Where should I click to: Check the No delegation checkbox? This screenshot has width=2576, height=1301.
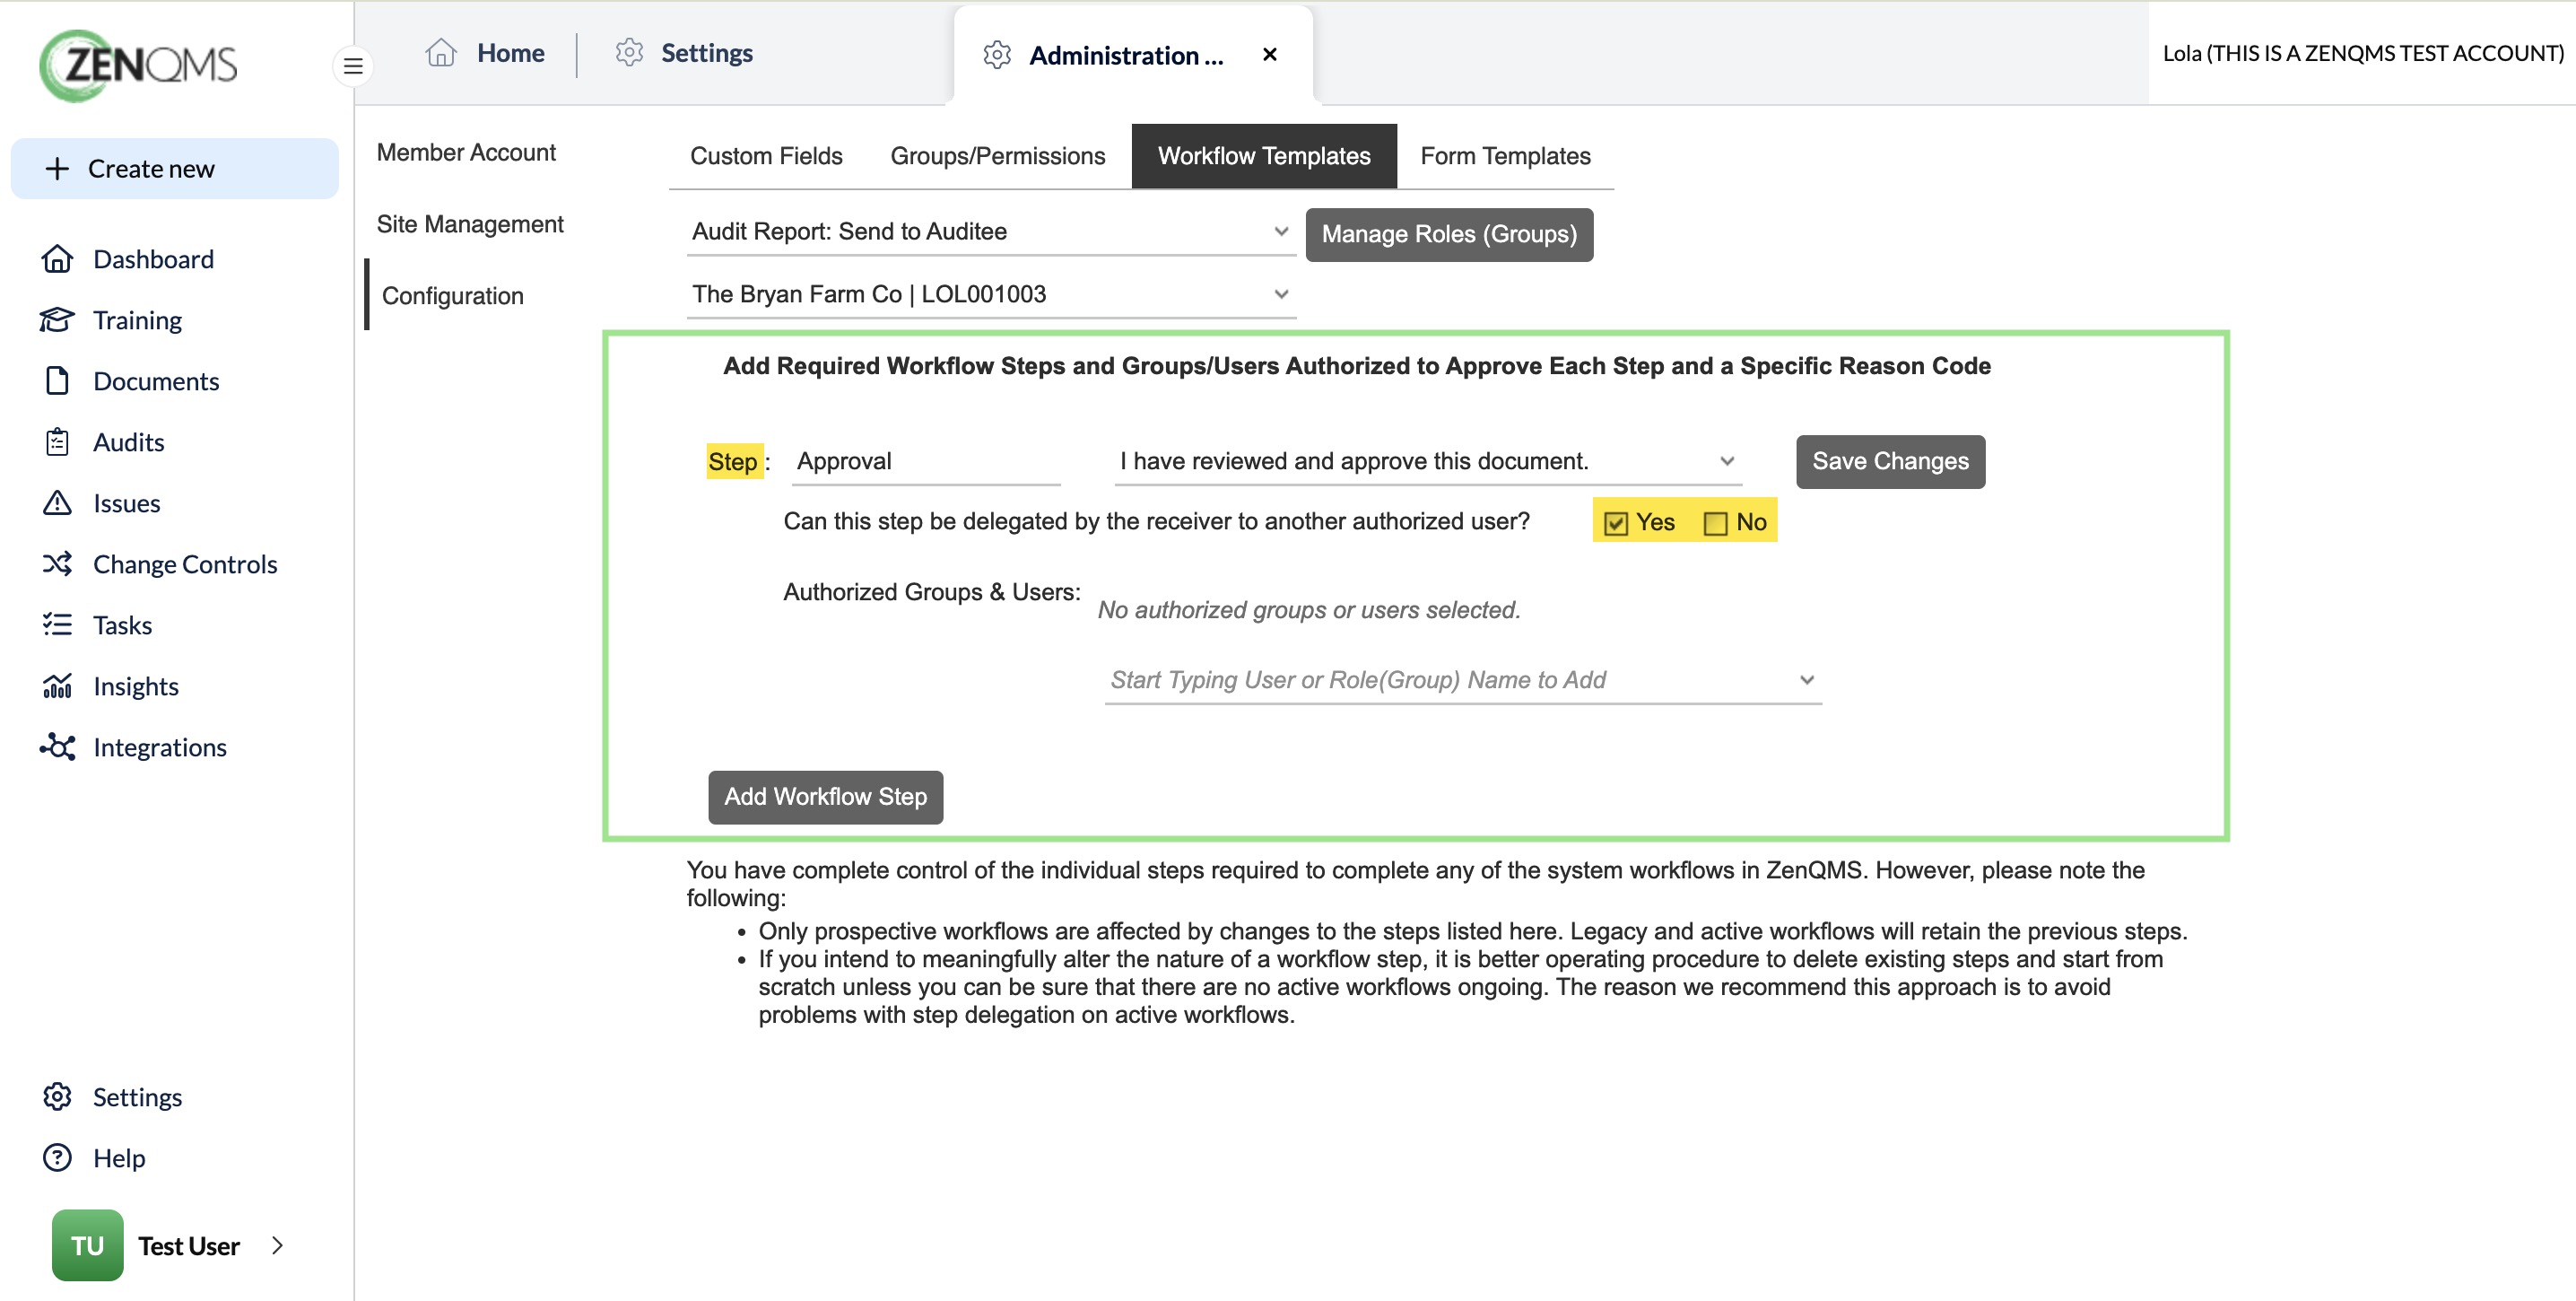[x=1715, y=523]
